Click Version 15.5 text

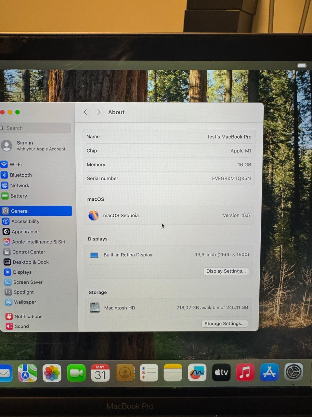click(236, 215)
